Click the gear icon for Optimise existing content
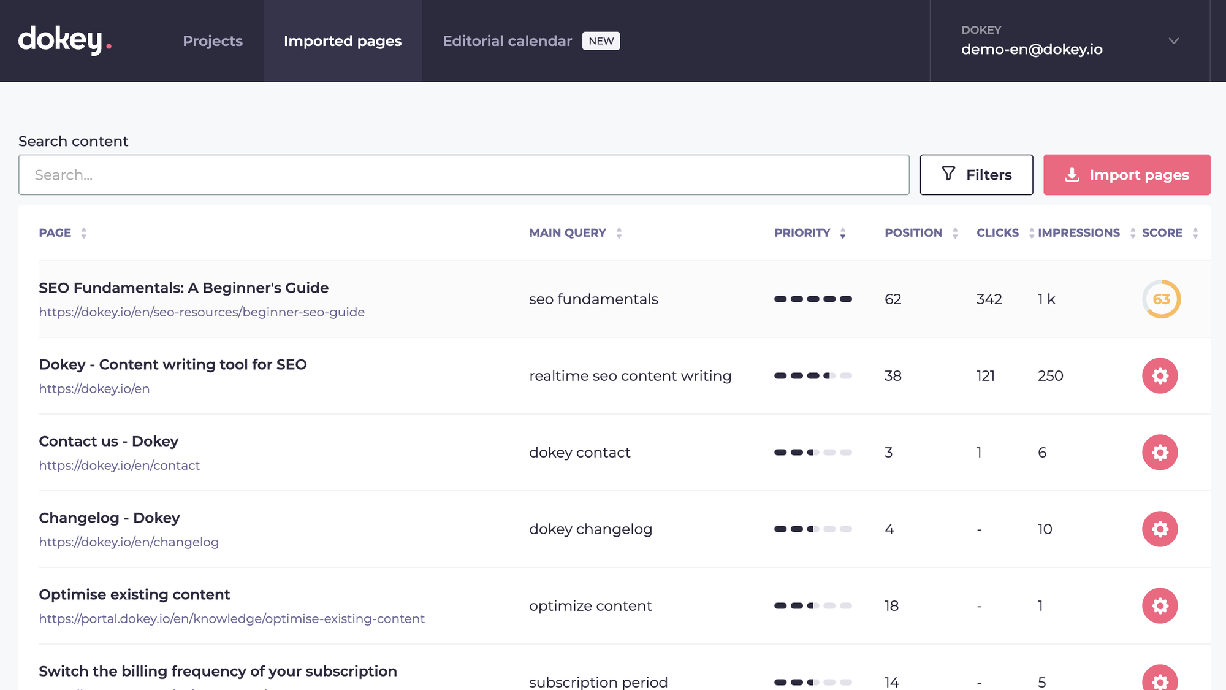 pos(1160,605)
